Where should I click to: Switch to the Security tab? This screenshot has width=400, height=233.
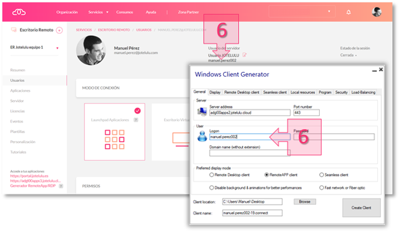tap(341, 92)
